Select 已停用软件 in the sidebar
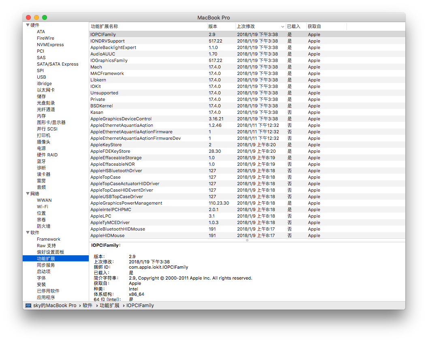Screen dimensions: 428x342 pos(48,291)
